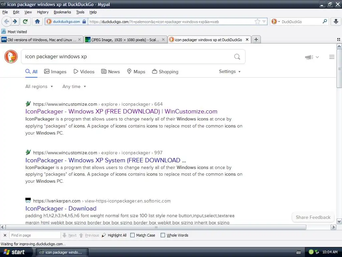This screenshot has height=257, width=342.
Task: Click Next in the find bar
Action: (x=69, y=235)
